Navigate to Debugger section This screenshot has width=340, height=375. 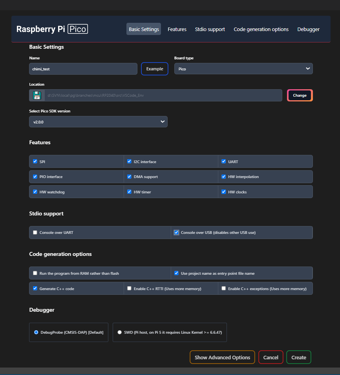coord(308,29)
